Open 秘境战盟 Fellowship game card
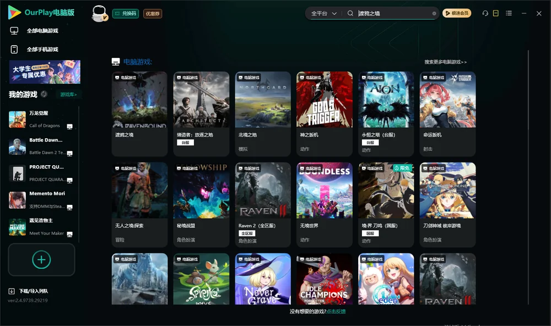This screenshot has width=551, height=326. pyautogui.click(x=201, y=204)
